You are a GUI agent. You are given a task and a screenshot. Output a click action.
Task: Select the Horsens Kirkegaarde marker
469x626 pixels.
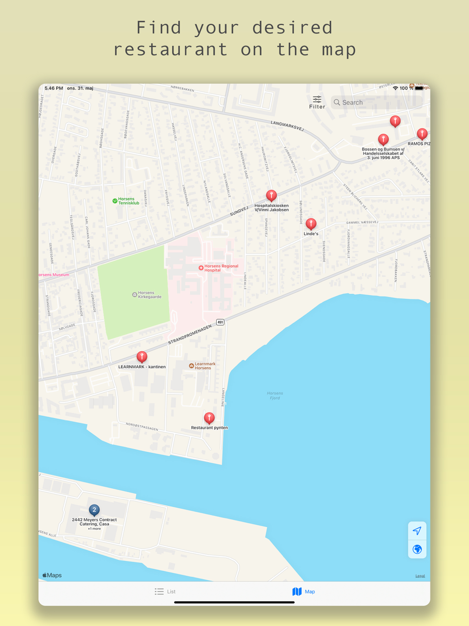point(135,295)
